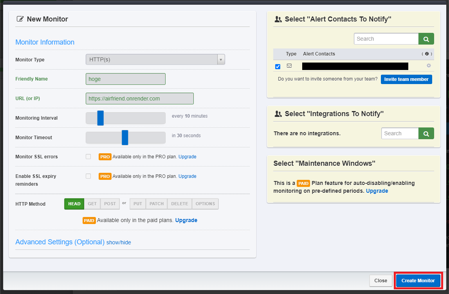Click the Invite team member button
Viewport: 449px width, 294px height.
(x=406, y=79)
